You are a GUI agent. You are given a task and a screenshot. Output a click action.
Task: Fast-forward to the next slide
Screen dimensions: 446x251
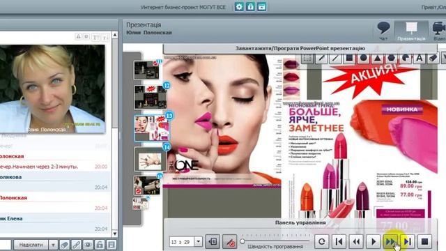pyautogui.click(x=390, y=242)
